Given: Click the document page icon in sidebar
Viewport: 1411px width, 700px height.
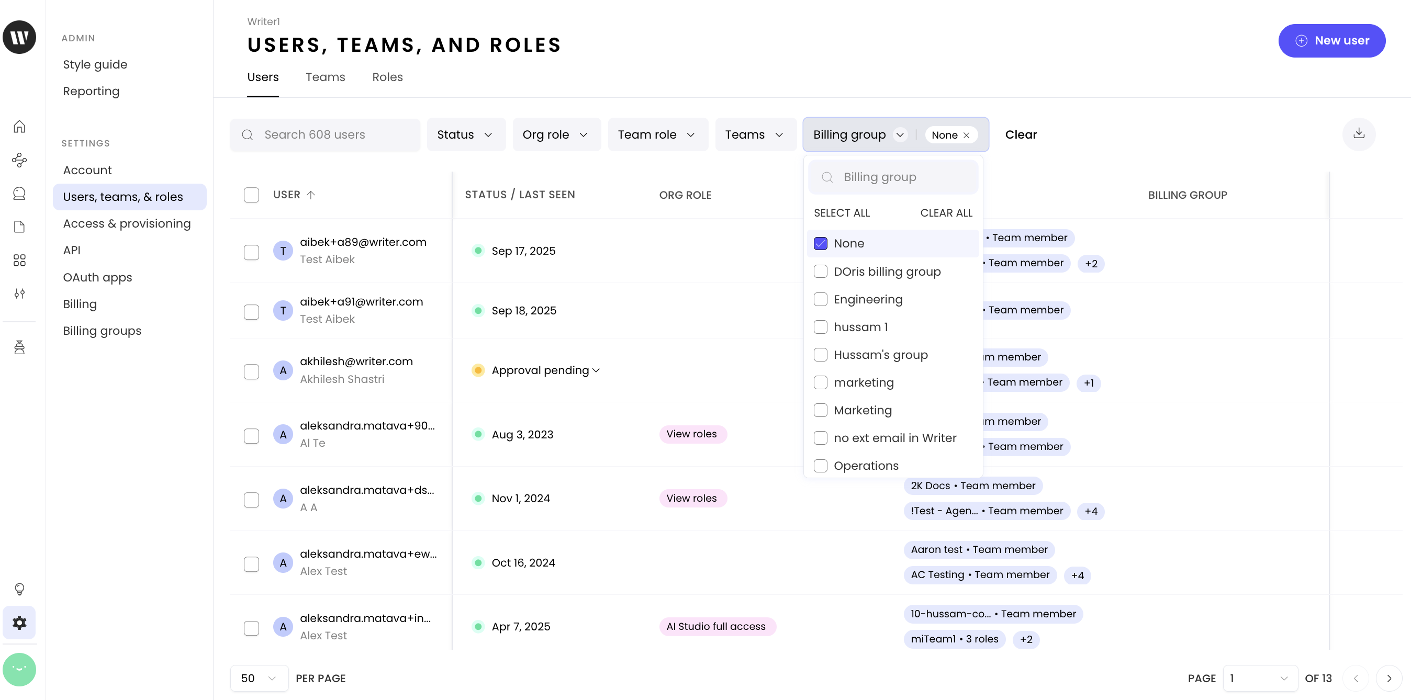Looking at the screenshot, I should [x=19, y=227].
